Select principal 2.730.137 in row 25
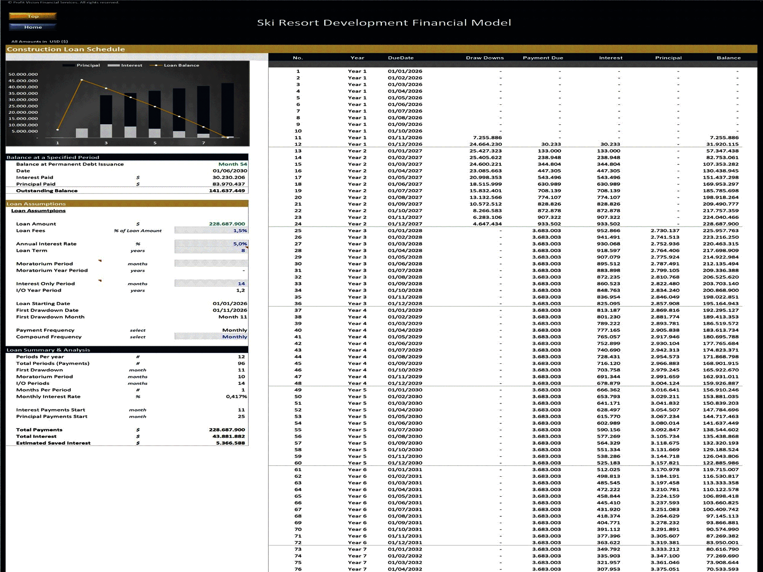Viewport: 763px width, 572px height. tap(665, 231)
